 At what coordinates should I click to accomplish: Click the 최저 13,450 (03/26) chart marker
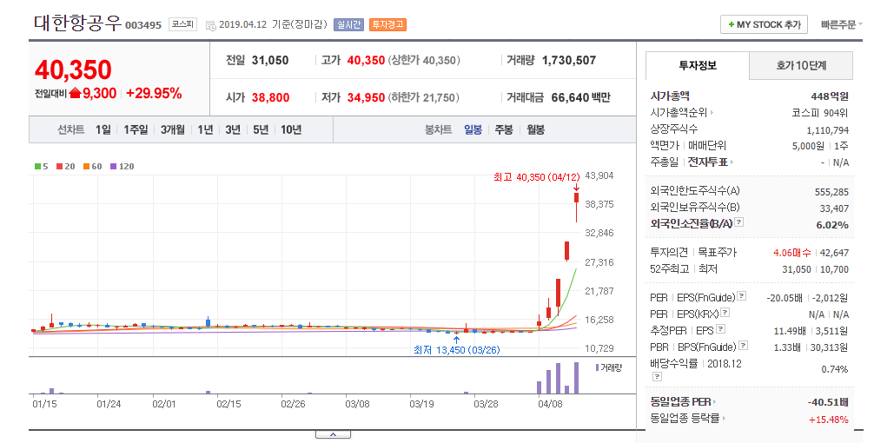pyautogui.click(x=456, y=350)
